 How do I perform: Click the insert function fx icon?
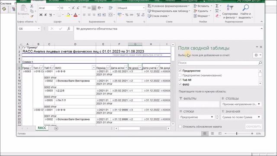tap(68, 29)
